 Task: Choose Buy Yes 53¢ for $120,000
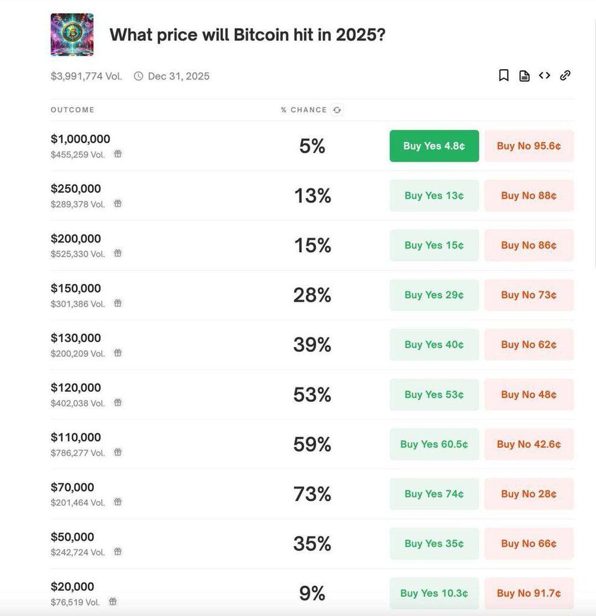coord(434,395)
